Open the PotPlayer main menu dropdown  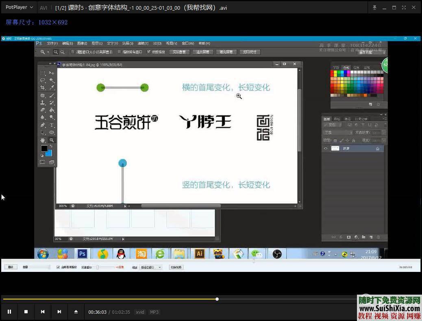(19, 7)
